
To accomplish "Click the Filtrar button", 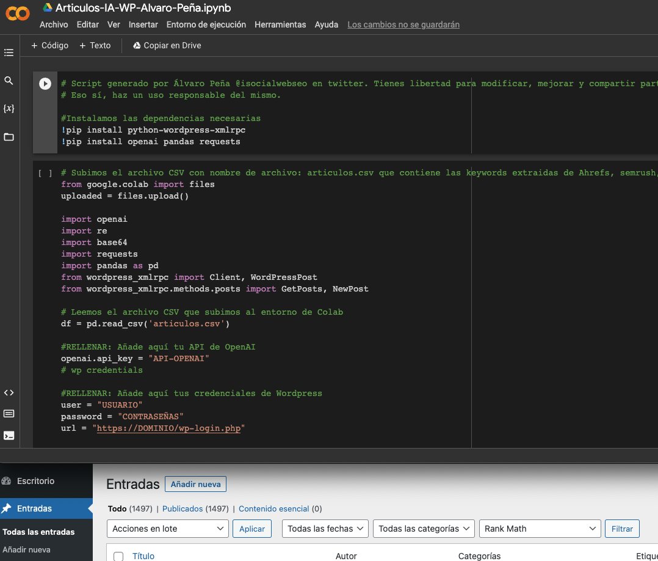I will point(622,529).
